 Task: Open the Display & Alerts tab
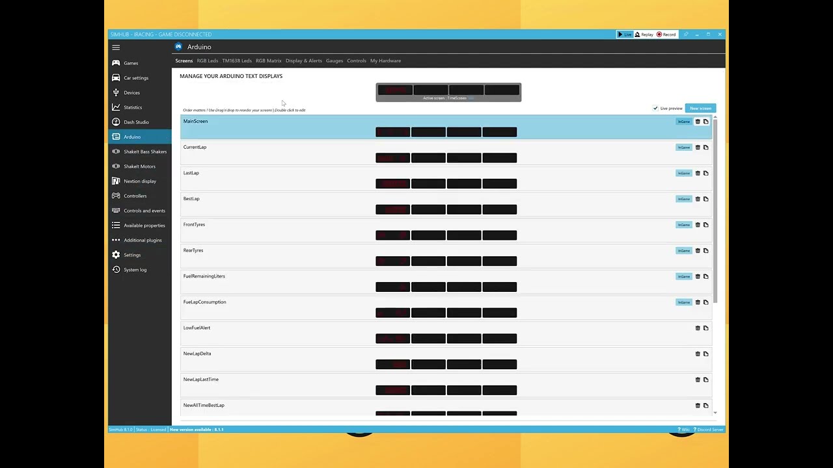tap(304, 60)
